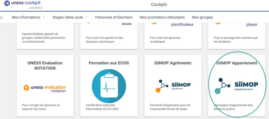Open the UNESS évaluation notation logo
Viewport: 269px width, 119px height.
(45, 88)
